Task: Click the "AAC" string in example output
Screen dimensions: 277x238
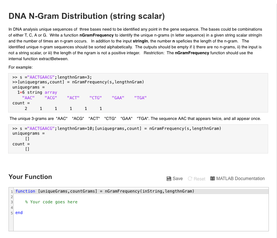Action: [28, 98]
